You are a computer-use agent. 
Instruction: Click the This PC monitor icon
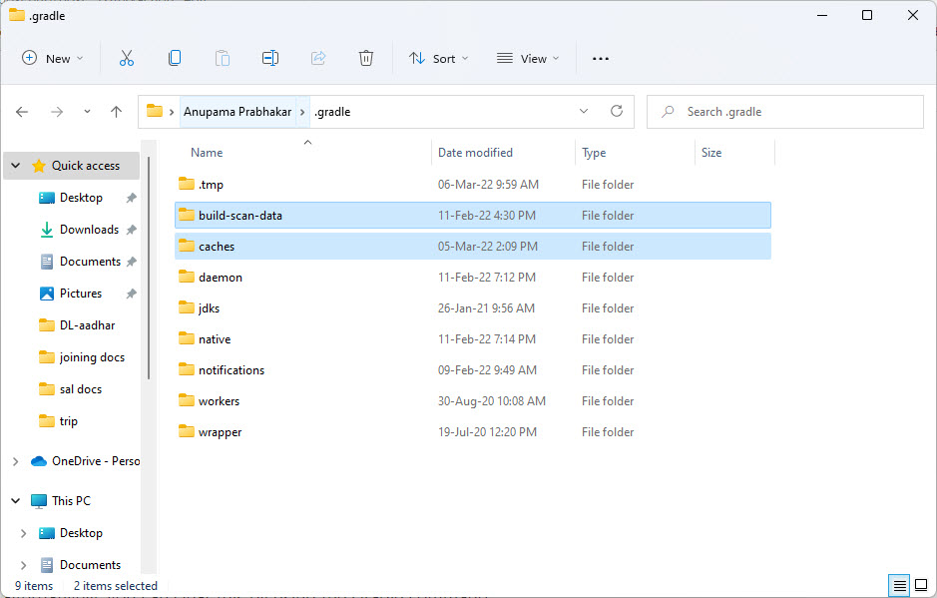(x=39, y=501)
